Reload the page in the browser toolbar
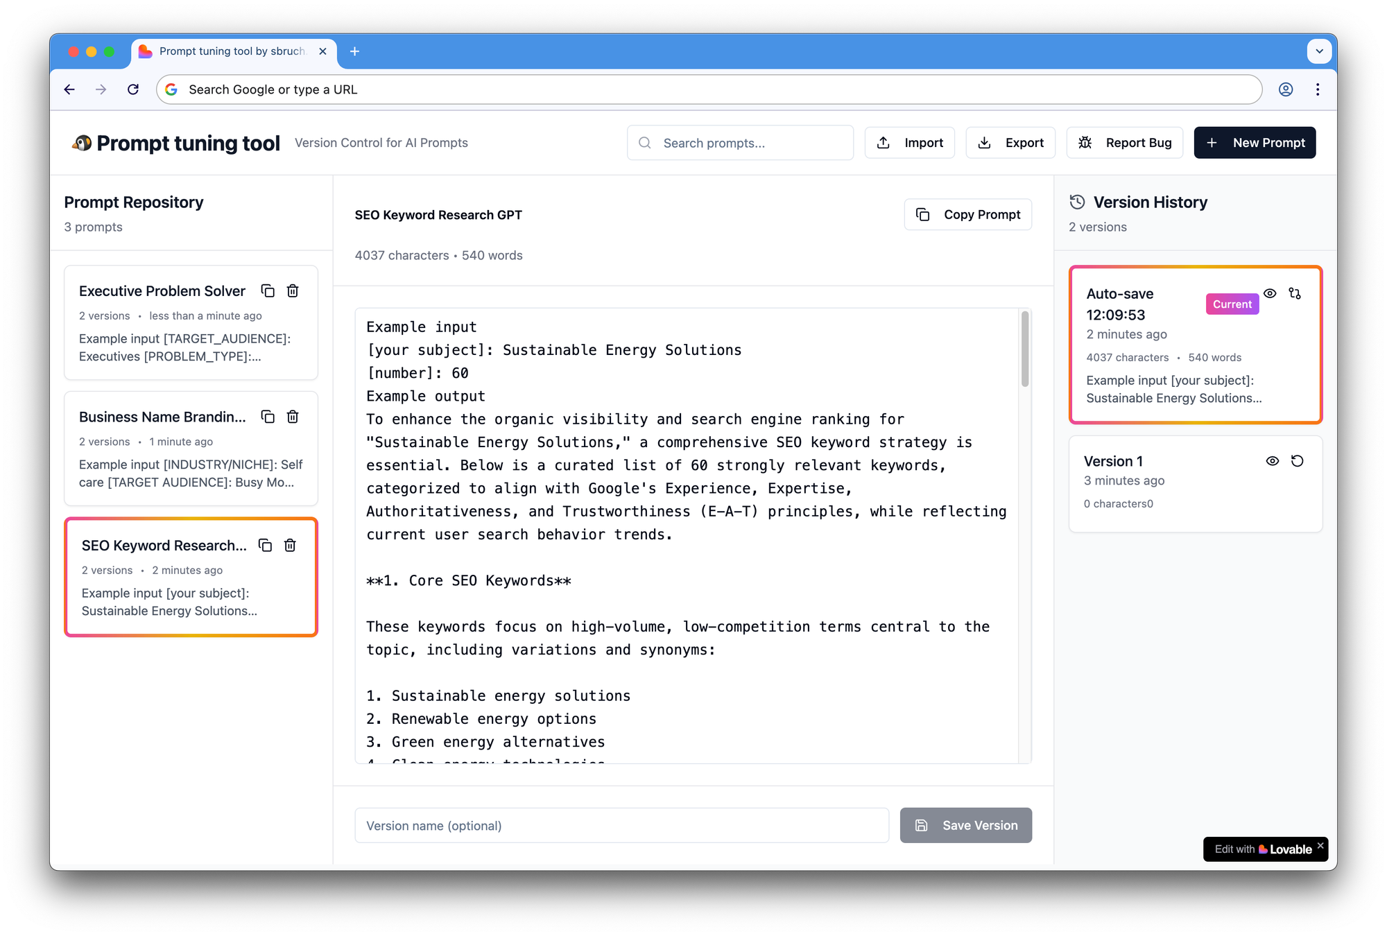Screen dimensions: 1387x936 click(x=133, y=89)
